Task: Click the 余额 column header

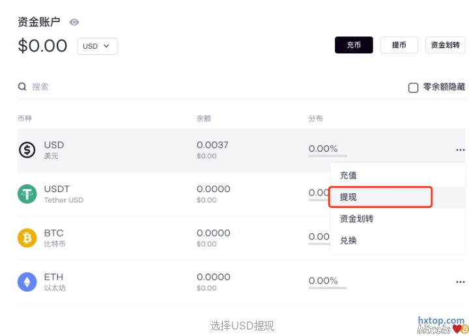Action: pyautogui.click(x=204, y=119)
